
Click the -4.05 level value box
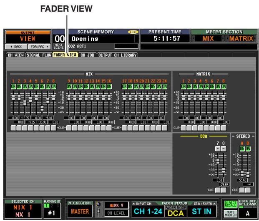tap(31, 122)
